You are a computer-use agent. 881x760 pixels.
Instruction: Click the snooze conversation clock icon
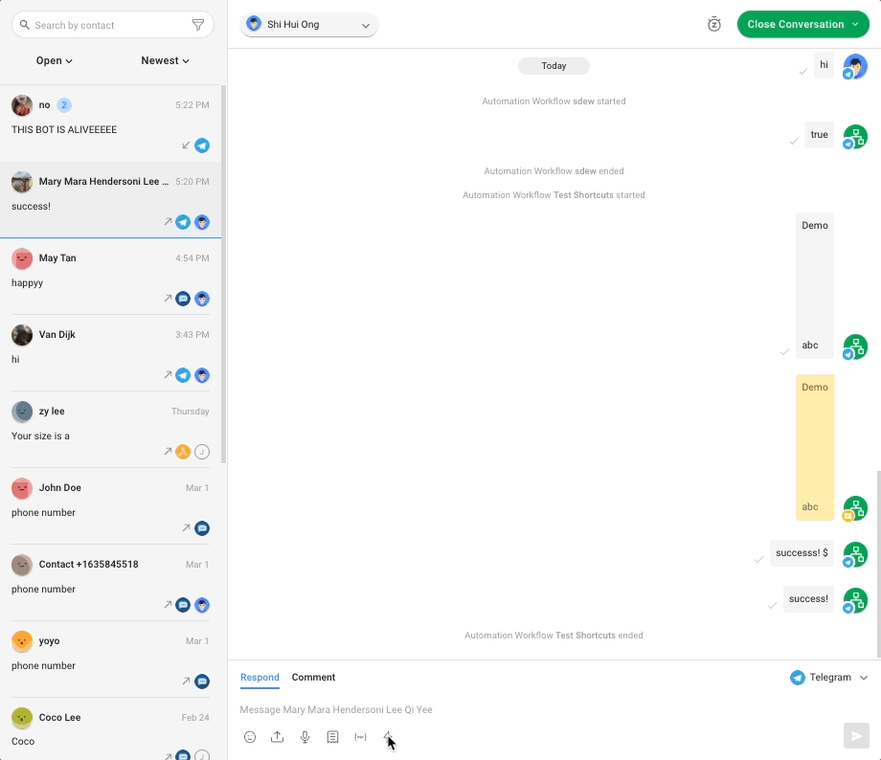point(713,25)
